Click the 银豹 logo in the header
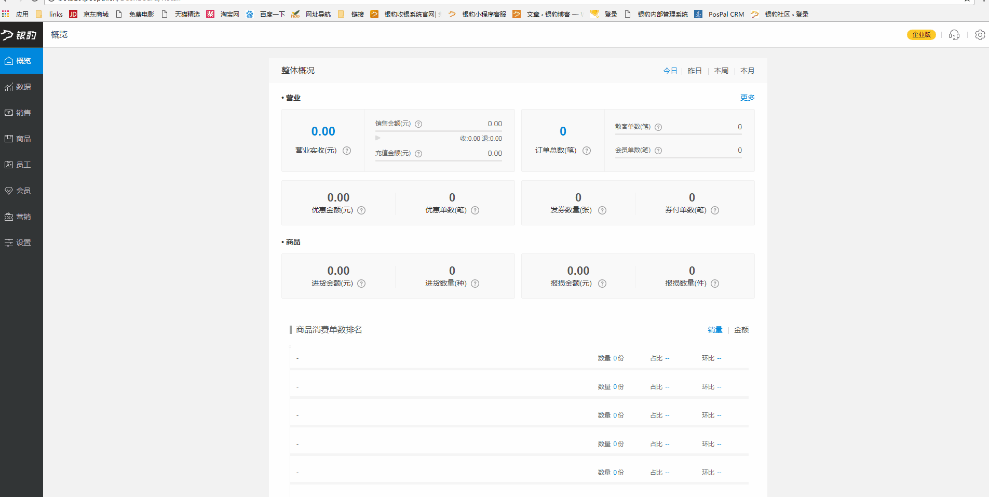Viewport: 989px width, 497px height. click(x=19, y=35)
